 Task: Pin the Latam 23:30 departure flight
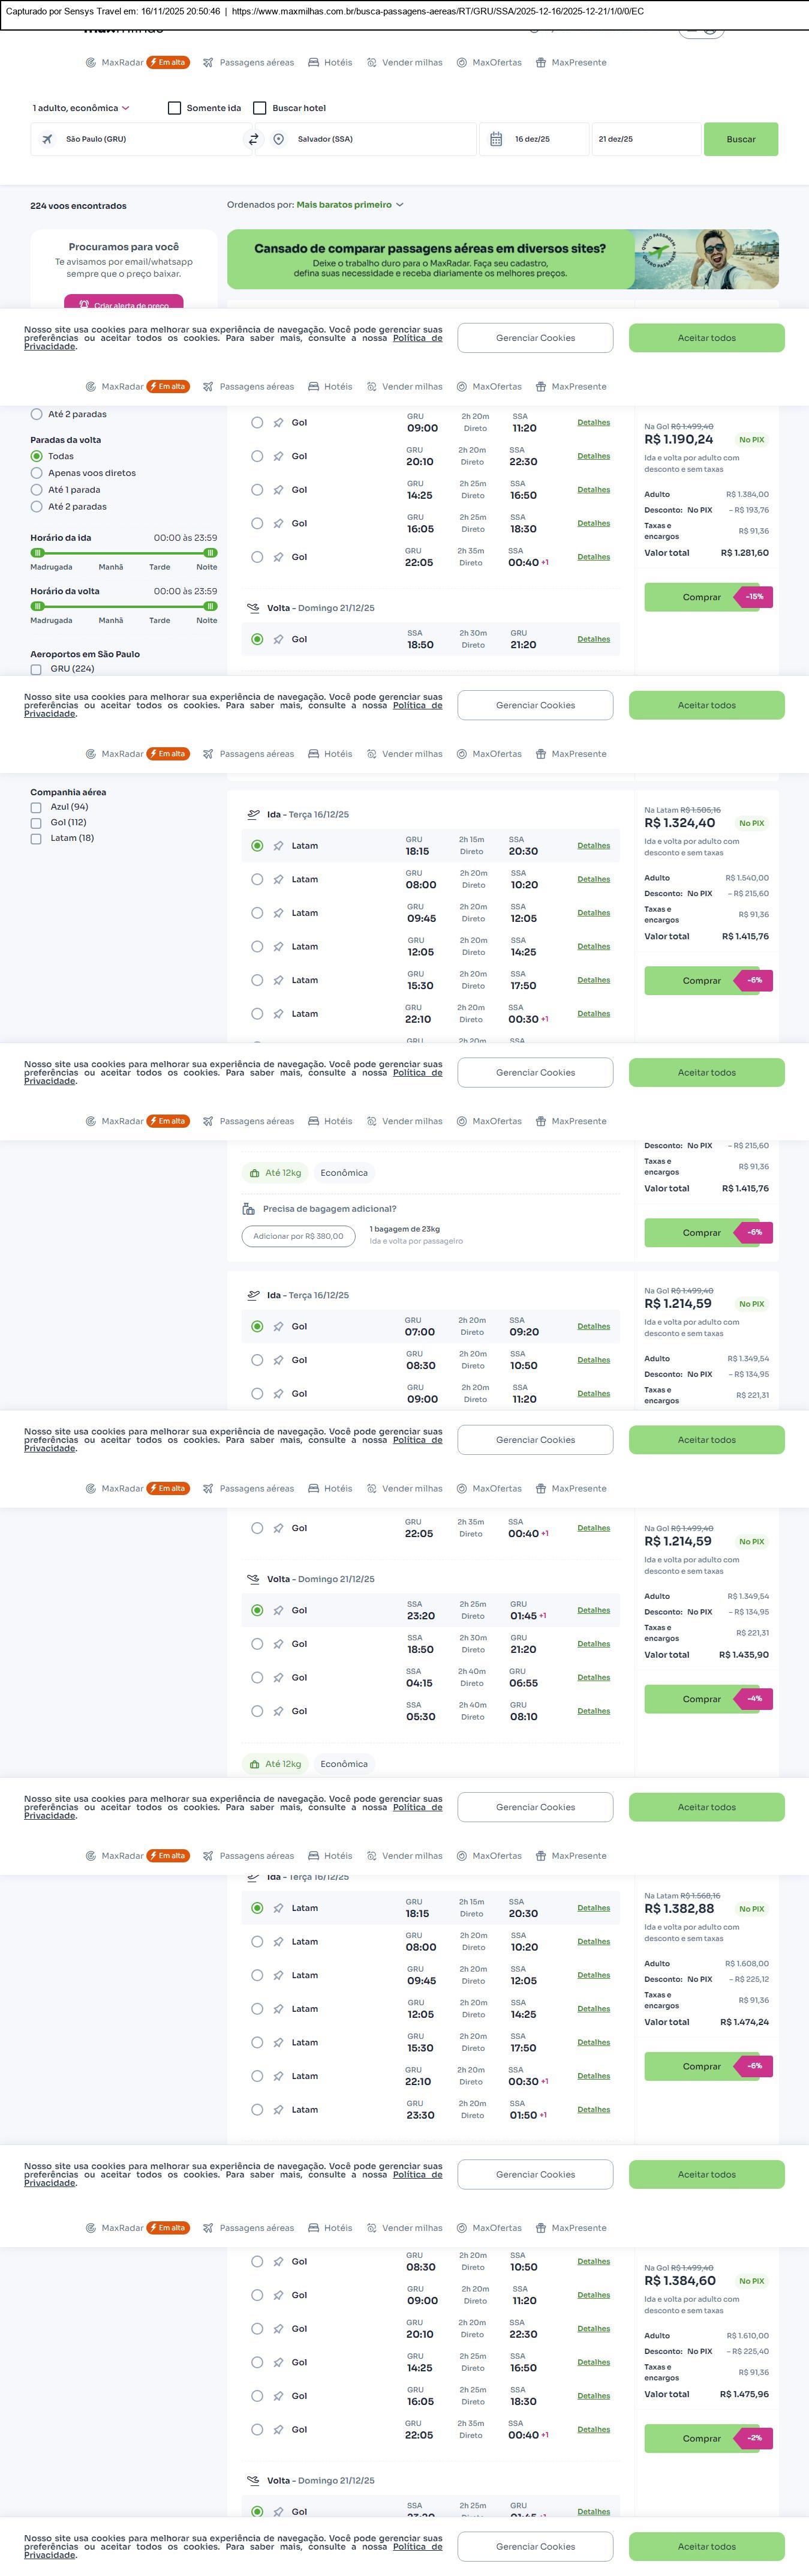pyautogui.click(x=279, y=2110)
